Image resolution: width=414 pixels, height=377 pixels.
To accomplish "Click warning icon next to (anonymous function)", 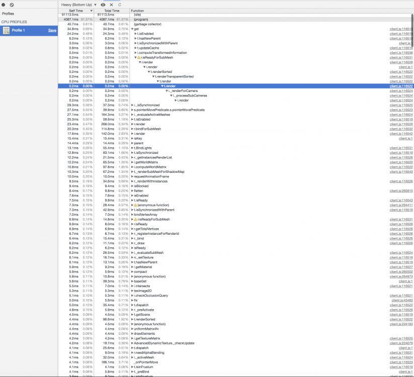I will pyautogui.click(x=135, y=205).
